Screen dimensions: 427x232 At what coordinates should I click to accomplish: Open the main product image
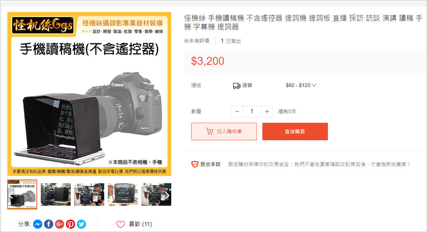pos(89,94)
